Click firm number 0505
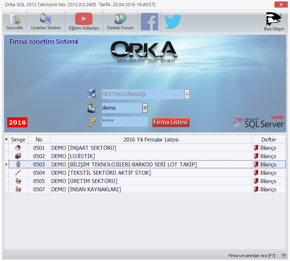 tap(39, 181)
